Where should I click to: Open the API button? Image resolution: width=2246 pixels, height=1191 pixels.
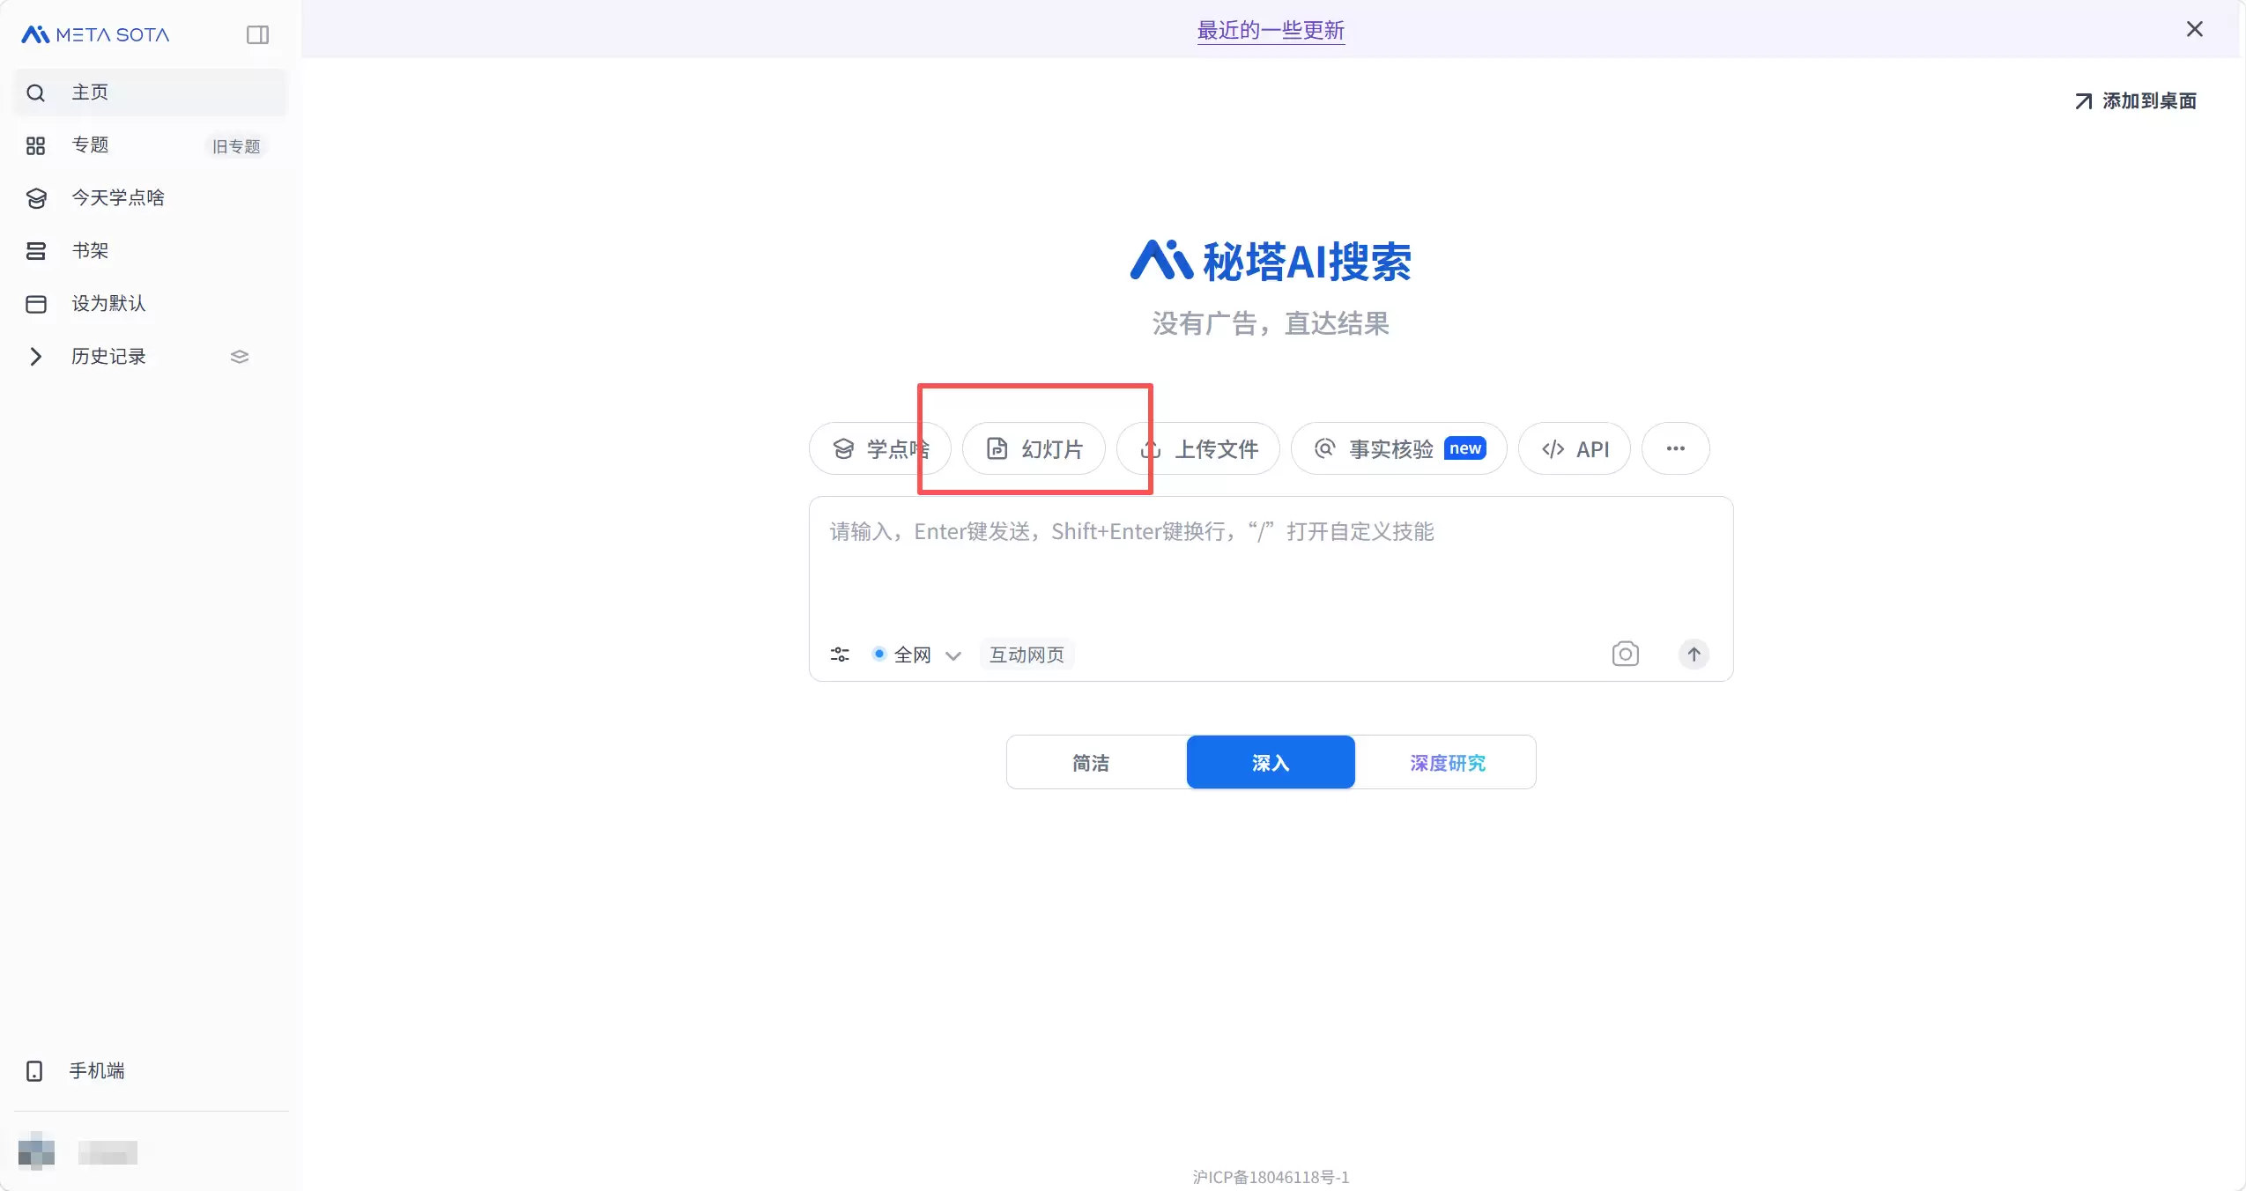[x=1575, y=449]
